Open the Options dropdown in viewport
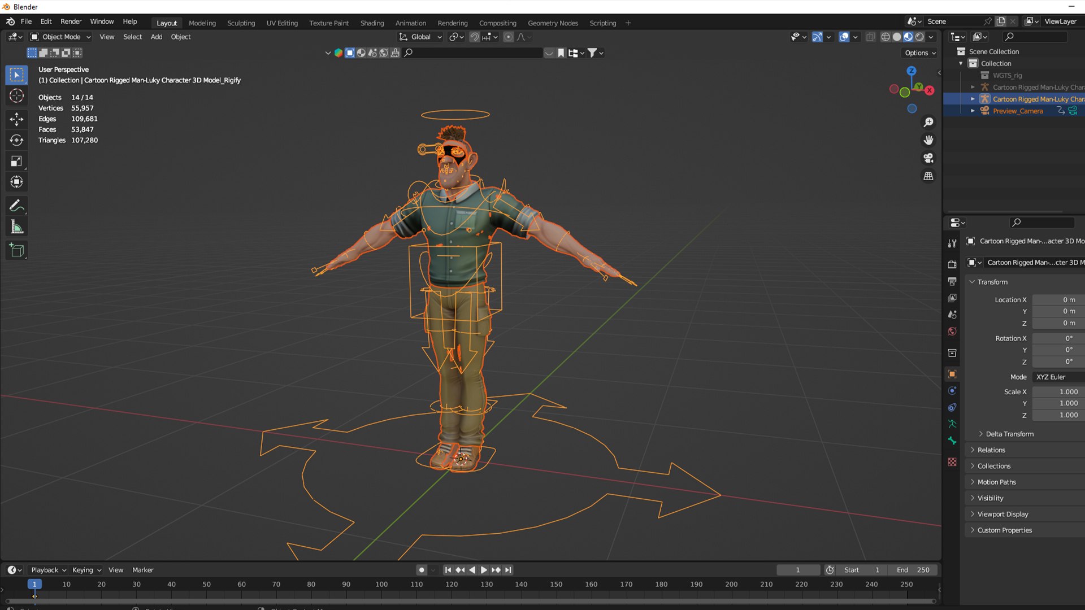The height and width of the screenshot is (610, 1085). (920, 53)
